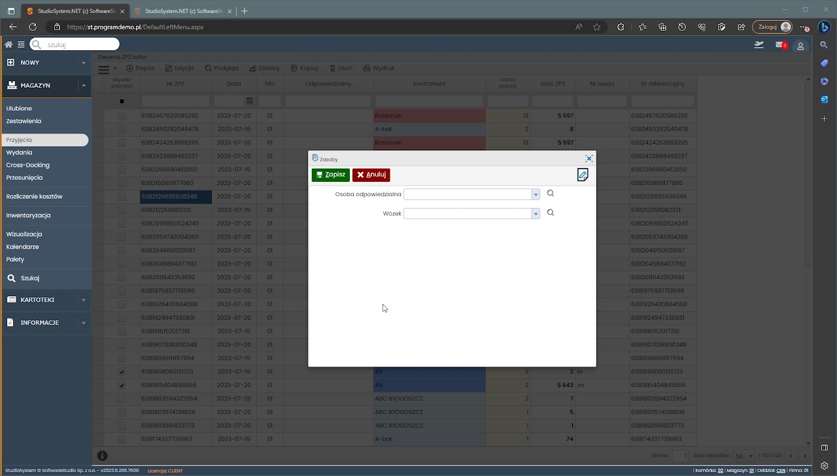Image resolution: width=837 pixels, height=476 pixels.
Task: Click the info icon at bottom left
Action: tap(103, 456)
